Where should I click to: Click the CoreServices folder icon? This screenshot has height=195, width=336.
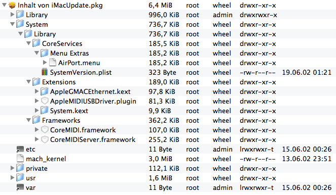tap(36, 43)
